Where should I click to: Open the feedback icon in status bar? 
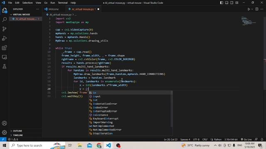point(256,139)
